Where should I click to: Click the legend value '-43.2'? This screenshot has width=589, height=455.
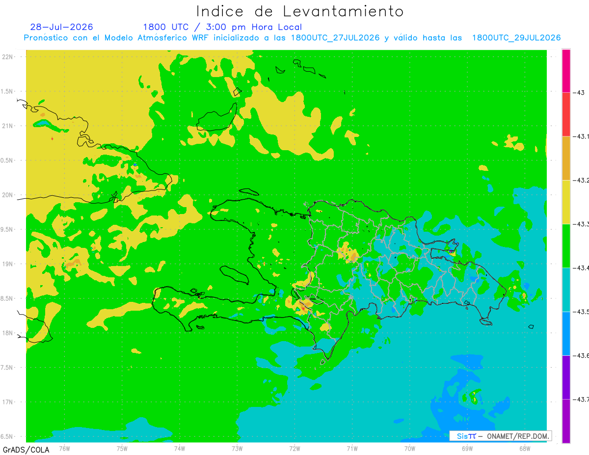(x=581, y=180)
